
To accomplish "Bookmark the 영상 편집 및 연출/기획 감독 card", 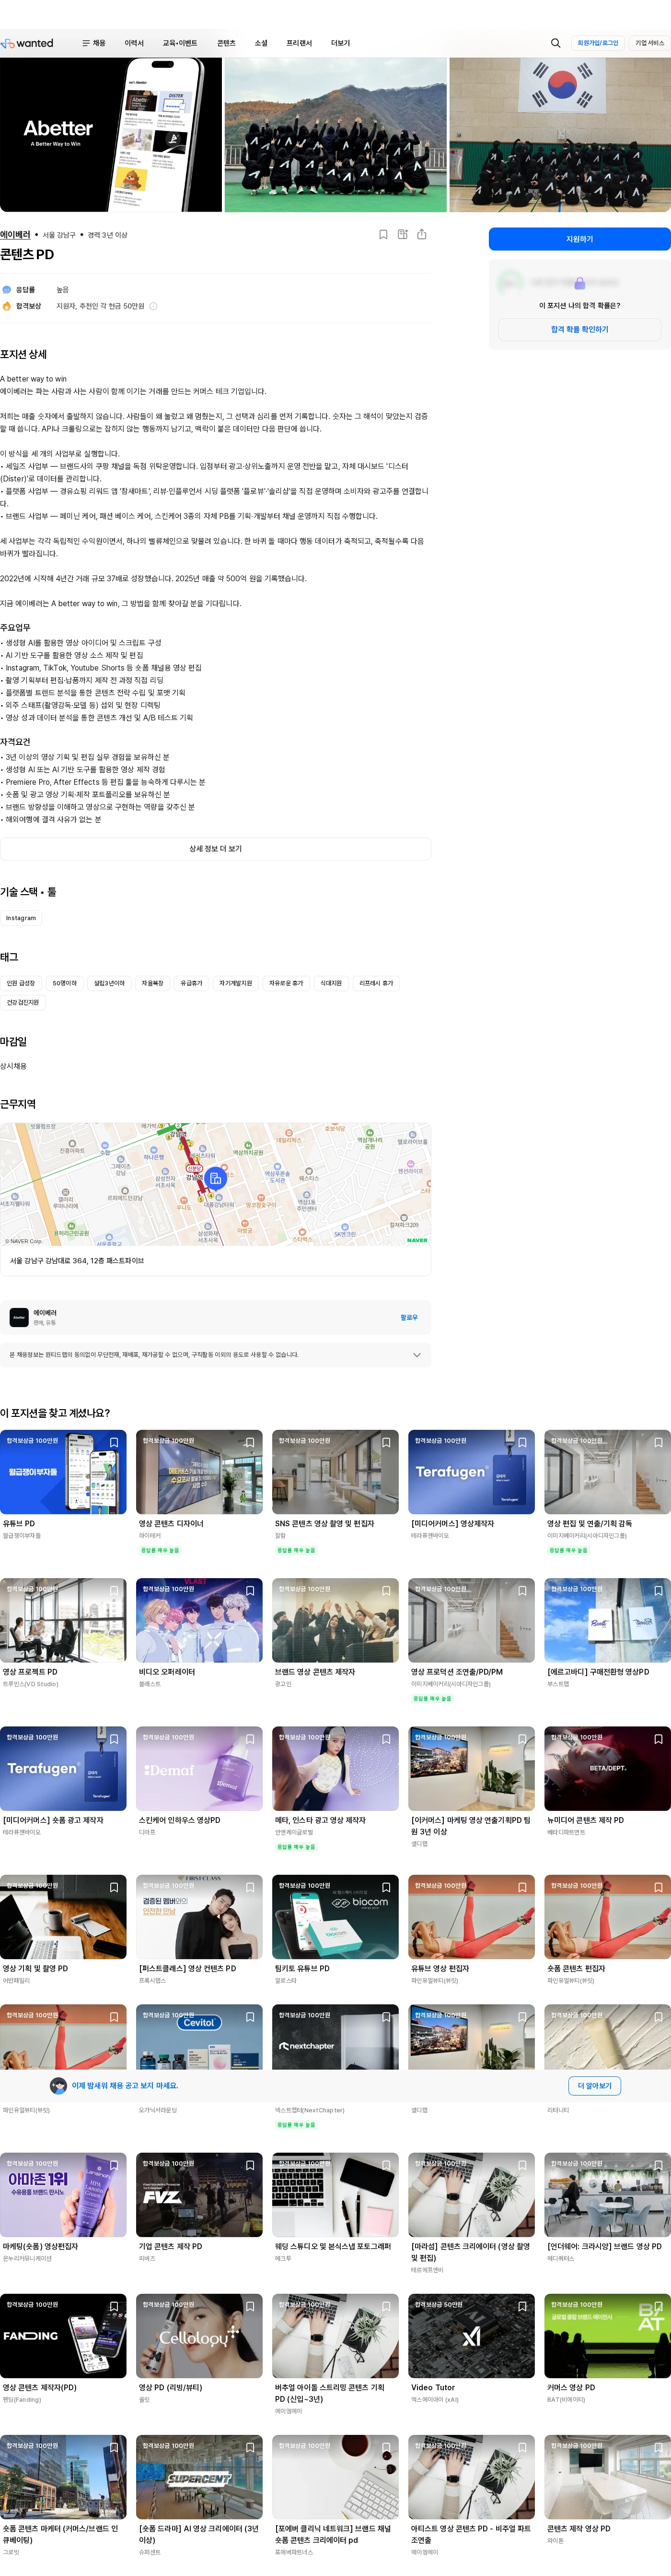I will tap(658, 1442).
